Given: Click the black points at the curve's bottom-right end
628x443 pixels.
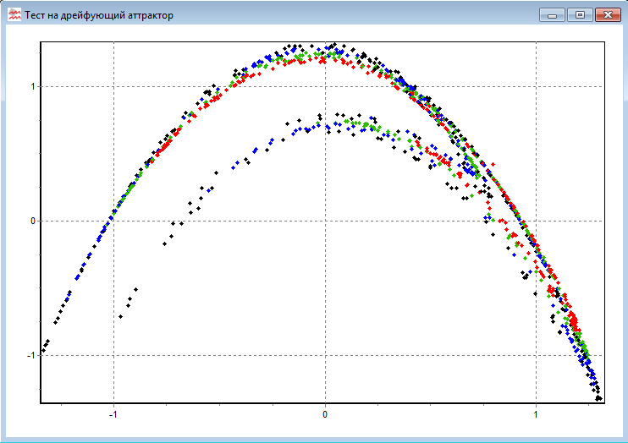Looking at the screenshot, I should pos(598,397).
